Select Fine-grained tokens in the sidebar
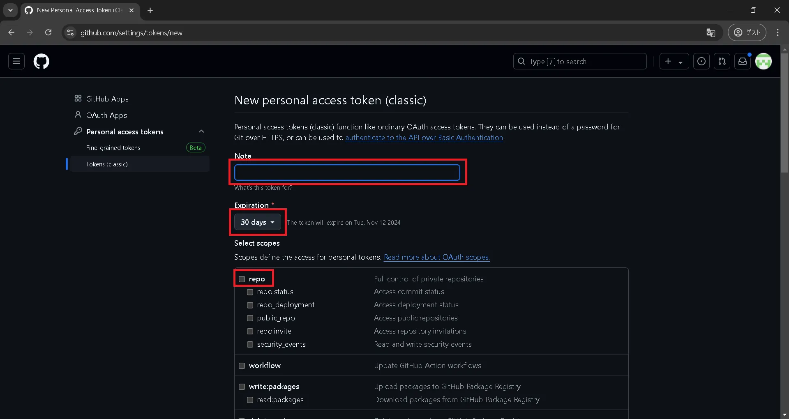Viewport: 789px width, 419px height. tap(113, 147)
